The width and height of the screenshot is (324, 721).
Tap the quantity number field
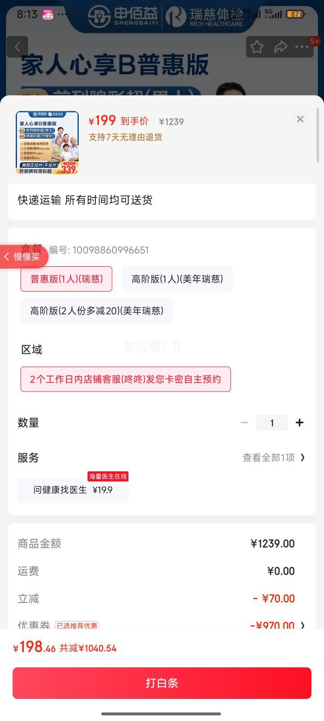point(272,423)
